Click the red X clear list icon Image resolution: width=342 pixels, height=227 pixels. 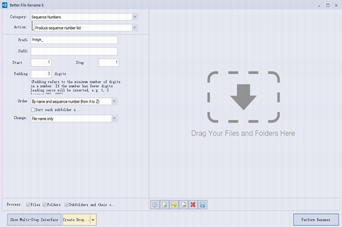pos(193,205)
